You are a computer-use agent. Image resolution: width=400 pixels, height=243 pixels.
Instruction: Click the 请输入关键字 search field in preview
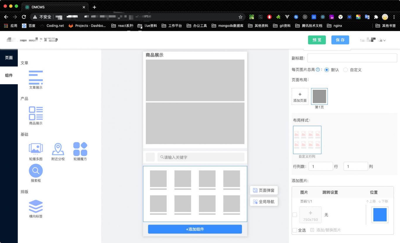click(x=201, y=157)
